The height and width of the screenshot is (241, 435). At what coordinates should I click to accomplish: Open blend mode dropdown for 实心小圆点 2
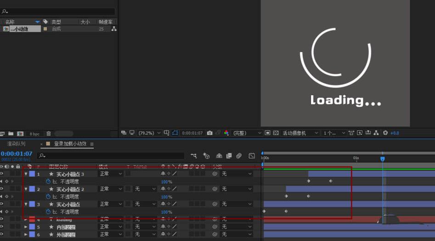pos(111,189)
